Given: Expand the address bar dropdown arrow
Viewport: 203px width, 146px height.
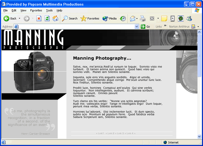Looking at the screenshot, I should [x=137, y=26].
